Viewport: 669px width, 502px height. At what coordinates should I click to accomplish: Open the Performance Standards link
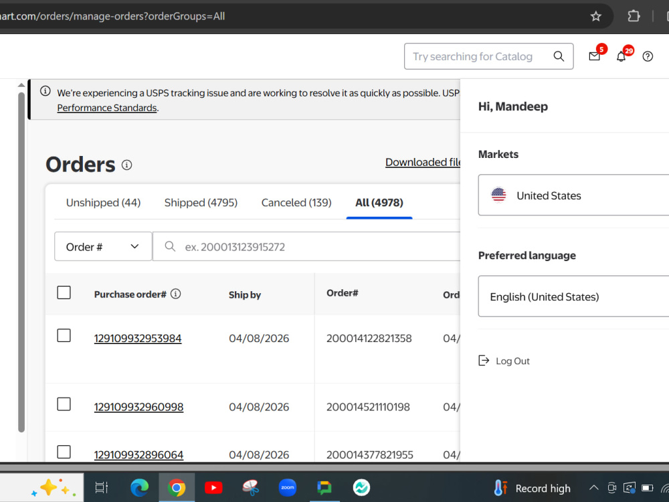(x=107, y=108)
